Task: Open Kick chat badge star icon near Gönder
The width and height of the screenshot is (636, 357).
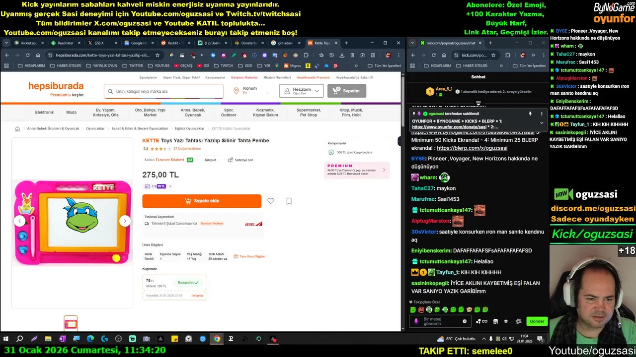Action: click(x=518, y=321)
